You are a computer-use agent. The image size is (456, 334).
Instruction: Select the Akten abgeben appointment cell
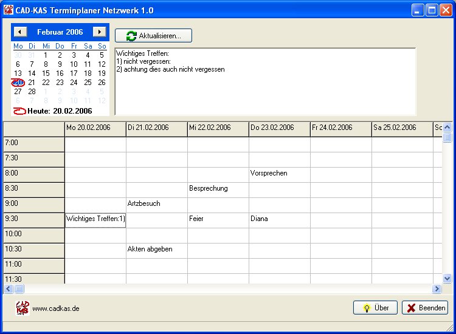click(x=156, y=249)
